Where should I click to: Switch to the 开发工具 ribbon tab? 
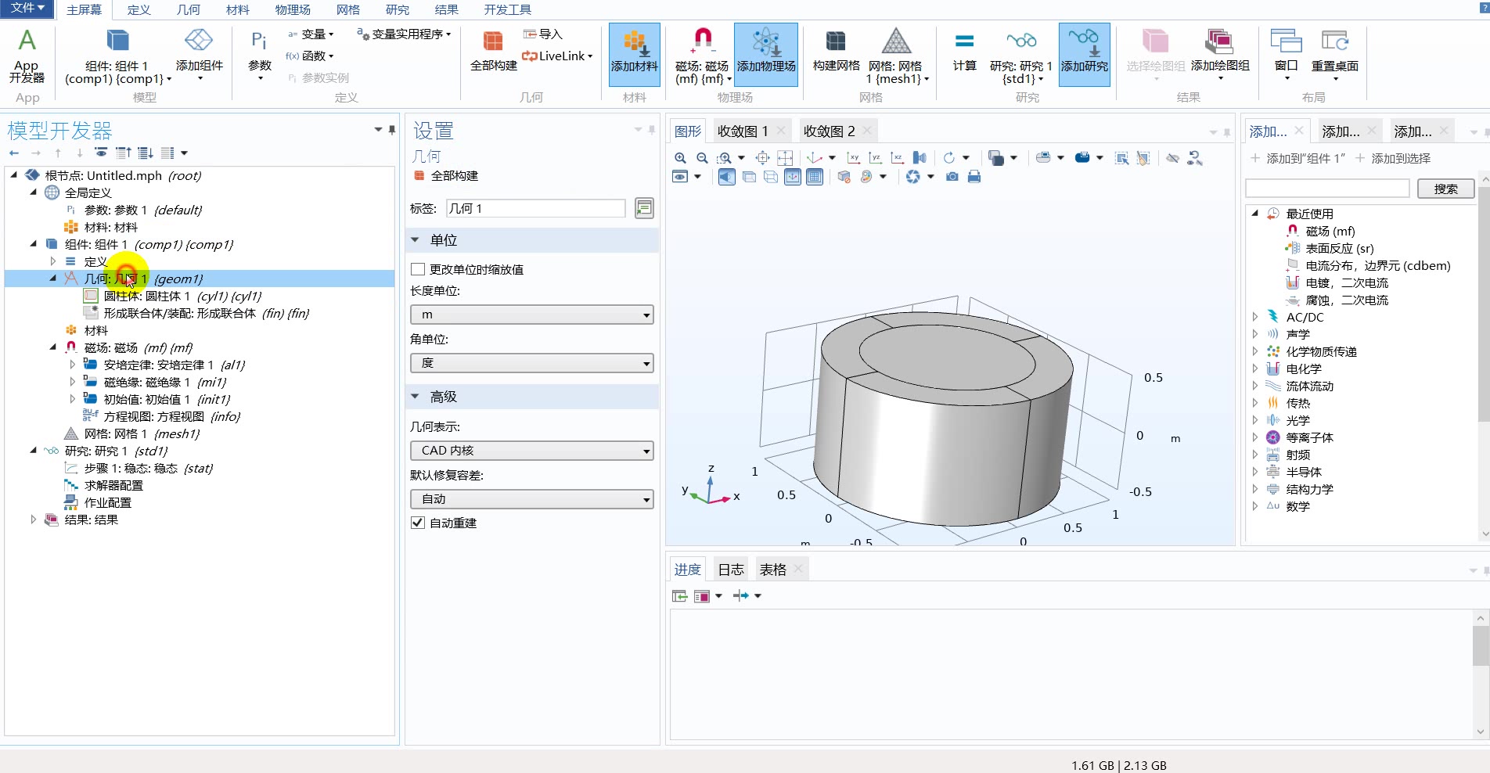point(507,9)
